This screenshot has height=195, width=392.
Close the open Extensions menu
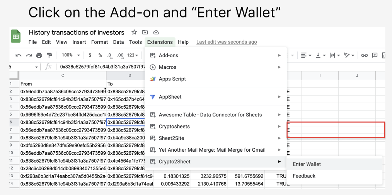pos(160,42)
